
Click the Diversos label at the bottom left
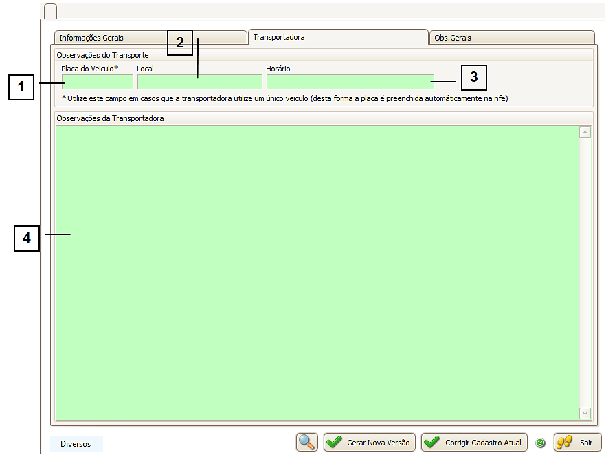[x=76, y=444]
